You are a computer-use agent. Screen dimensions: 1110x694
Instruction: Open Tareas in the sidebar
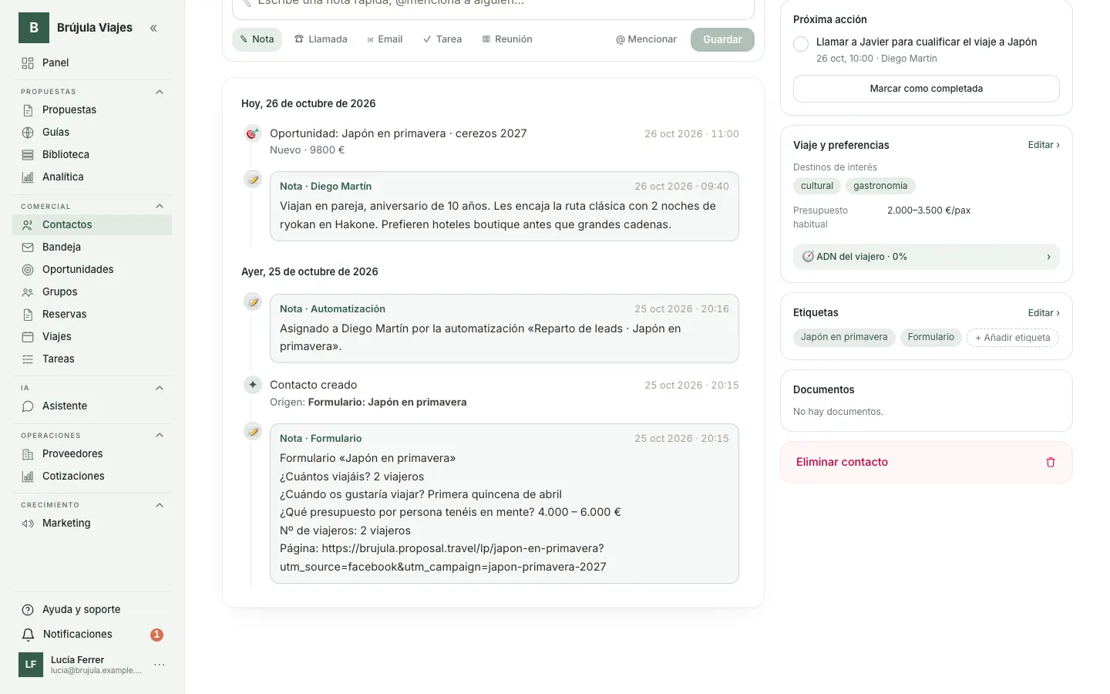(92, 359)
